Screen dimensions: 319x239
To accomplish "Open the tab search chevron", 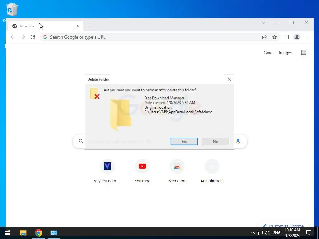I will (x=264, y=23).
